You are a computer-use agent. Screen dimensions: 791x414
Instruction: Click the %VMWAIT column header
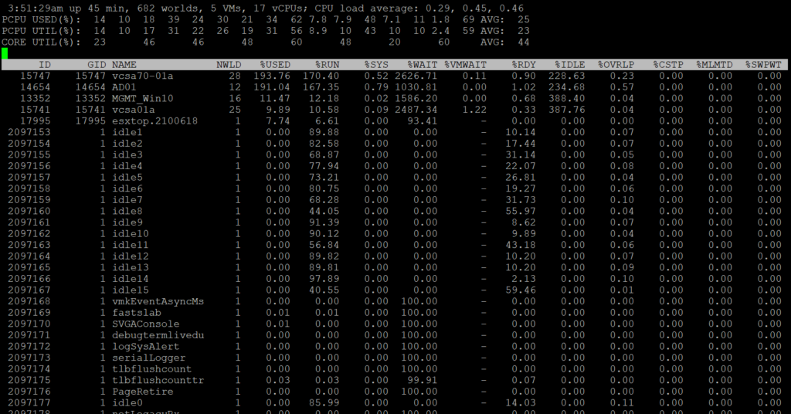[465, 65]
